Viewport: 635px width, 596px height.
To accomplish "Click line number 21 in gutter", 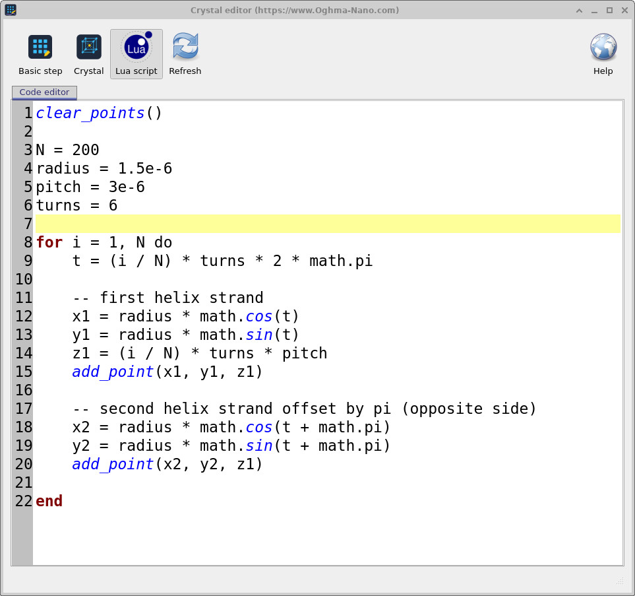I will (24, 482).
